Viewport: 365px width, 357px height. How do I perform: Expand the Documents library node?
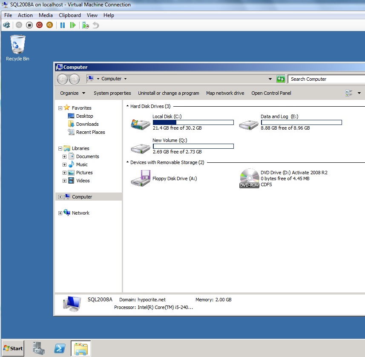(64, 157)
